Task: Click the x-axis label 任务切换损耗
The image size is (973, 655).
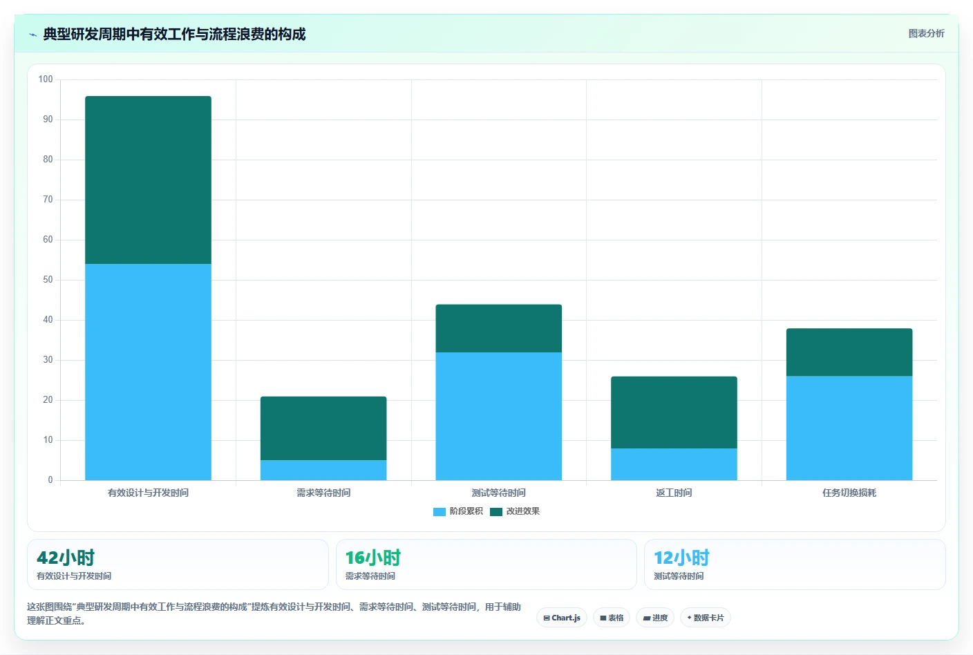Action: point(849,493)
